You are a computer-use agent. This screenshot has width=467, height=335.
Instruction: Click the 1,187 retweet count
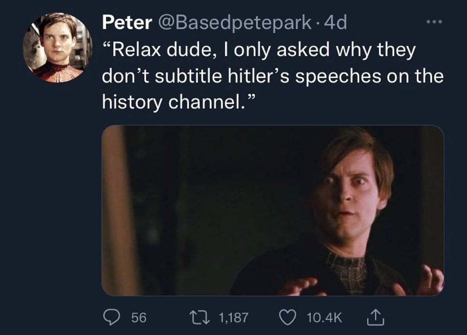[x=233, y=319]
